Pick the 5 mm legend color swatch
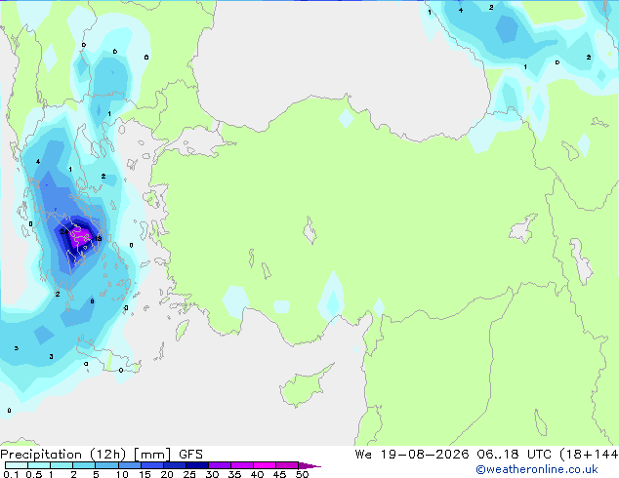619x478 pixels. pyautogui.click(x=106, y=465)
